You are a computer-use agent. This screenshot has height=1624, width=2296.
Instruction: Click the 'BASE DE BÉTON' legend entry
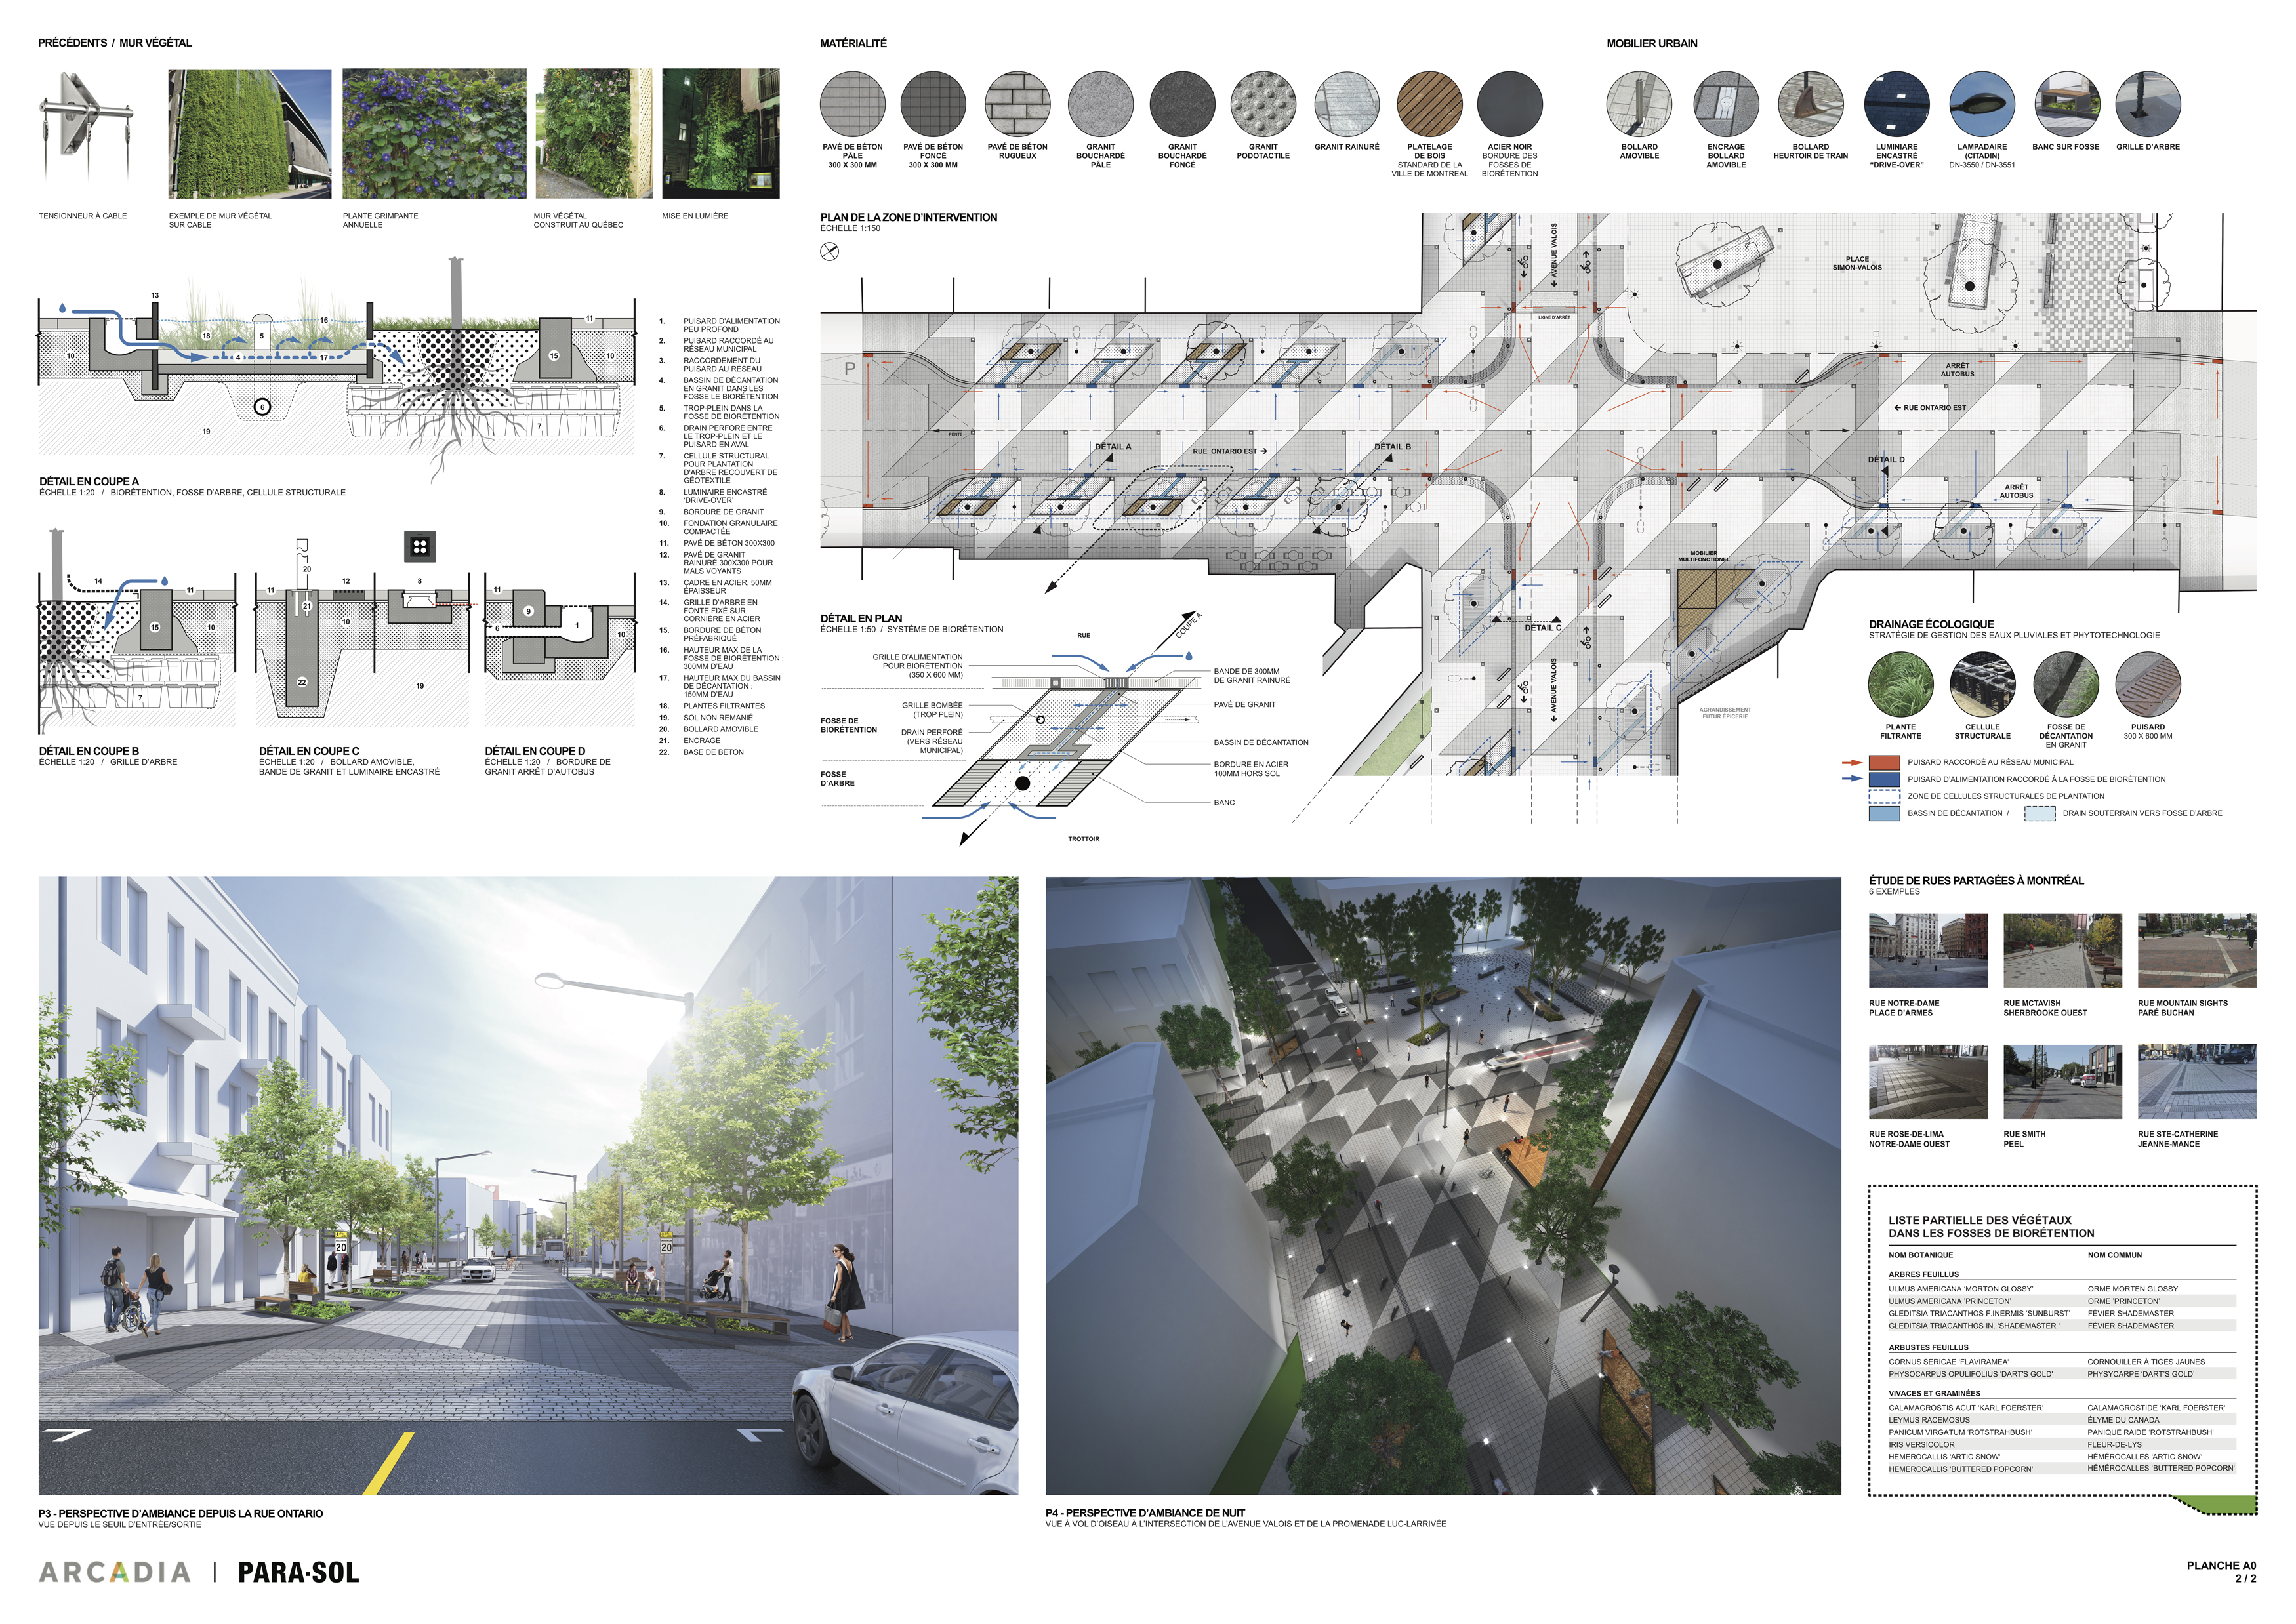tap(713, 752)
